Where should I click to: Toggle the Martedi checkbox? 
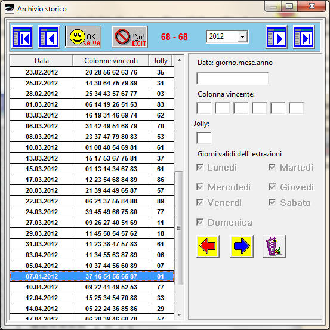pyautogui.click(x=272, y=167)
